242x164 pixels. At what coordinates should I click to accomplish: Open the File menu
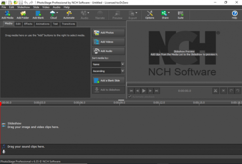point(4,7)
